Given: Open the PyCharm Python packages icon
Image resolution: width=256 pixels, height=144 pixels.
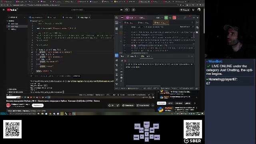Looking at the screenshot, I should pos(116,60).
